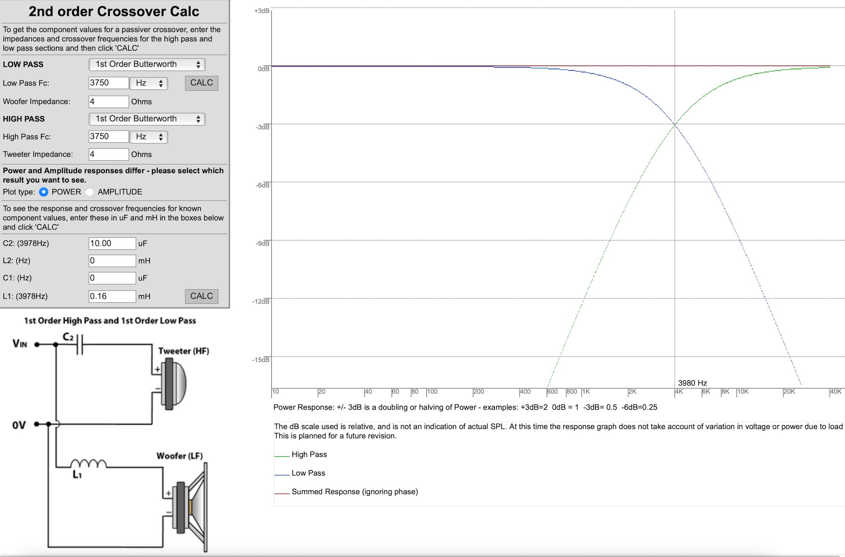
Task: Select the POWER plot type radio
Action: point(44,192)
